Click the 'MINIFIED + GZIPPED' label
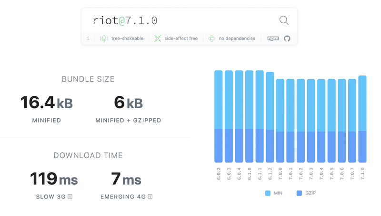Screen dimensions: 381x216 128,121
